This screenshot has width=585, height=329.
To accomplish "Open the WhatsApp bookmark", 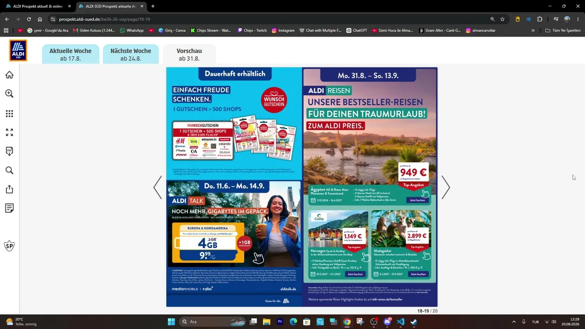I will coord(132,31).
